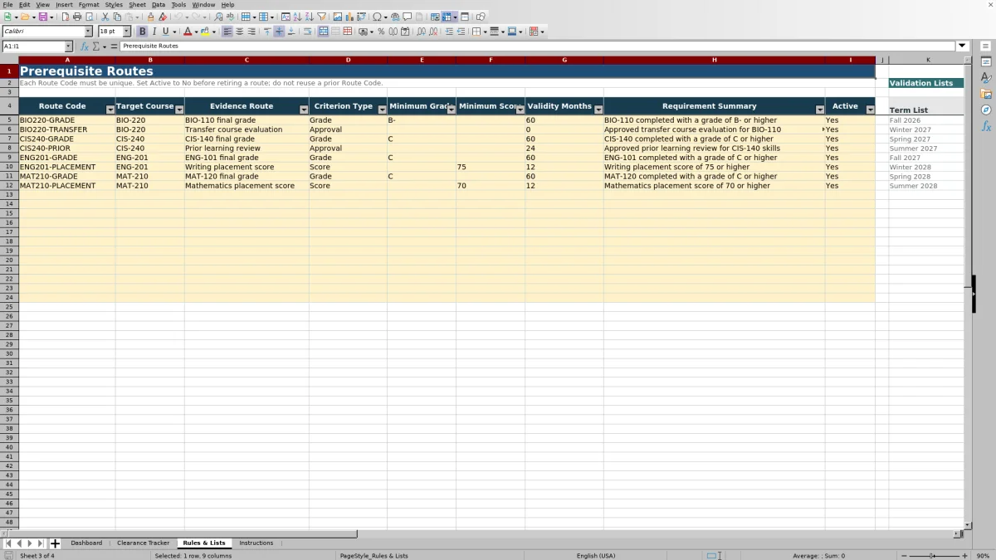The image size is (996, 560).
Task: Click the Format as Percent icon
Action: [381, 32]
